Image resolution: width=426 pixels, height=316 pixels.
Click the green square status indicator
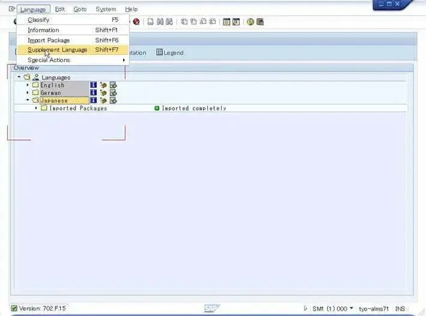pos(157,108)
